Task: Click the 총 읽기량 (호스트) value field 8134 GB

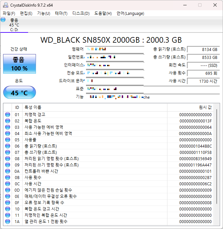Action: click(x=203, y=50)
